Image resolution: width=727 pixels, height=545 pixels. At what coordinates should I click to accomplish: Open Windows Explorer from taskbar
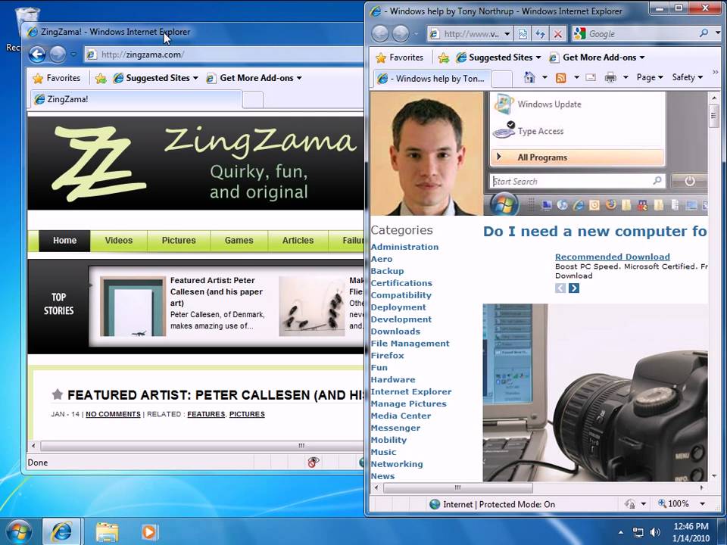tap(107, 532)
